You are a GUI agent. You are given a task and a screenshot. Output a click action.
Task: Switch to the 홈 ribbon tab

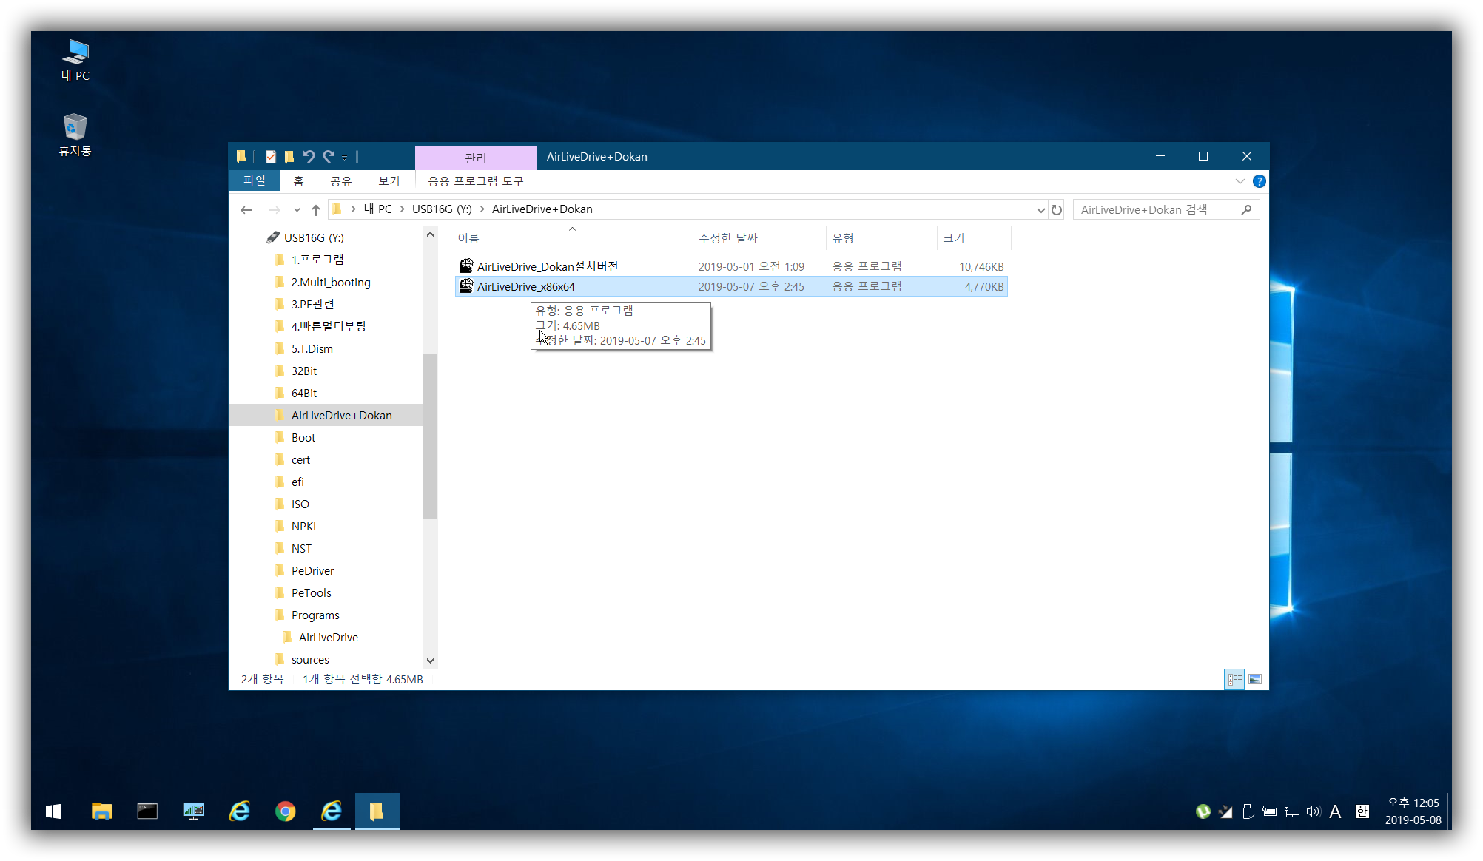tap(298, 180)
